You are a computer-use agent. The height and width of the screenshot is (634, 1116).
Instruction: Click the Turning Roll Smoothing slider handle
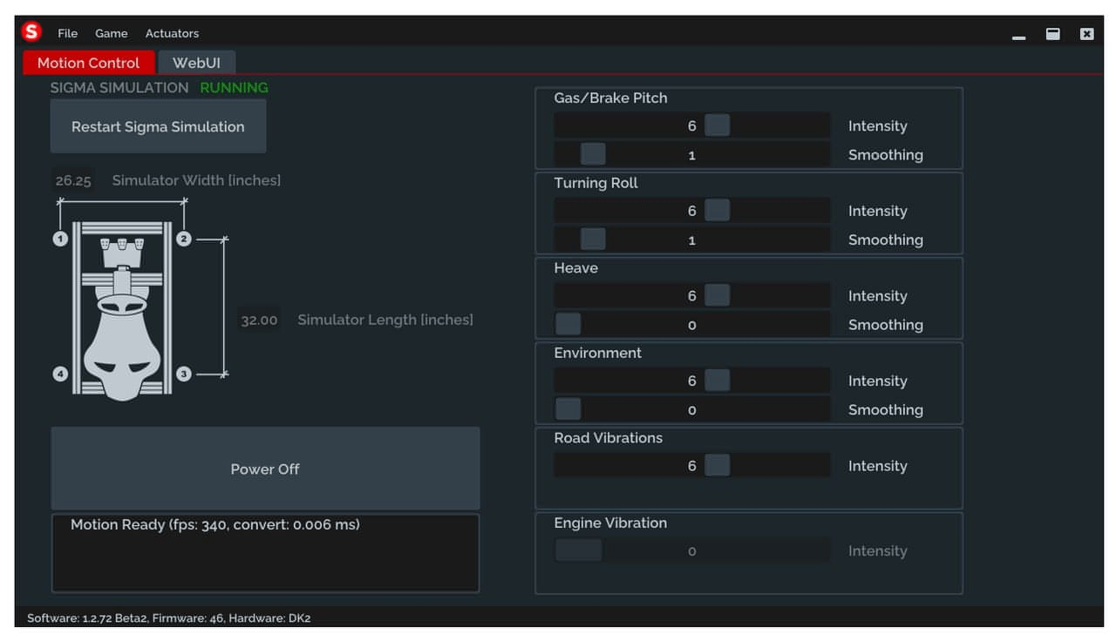(593, 239)
